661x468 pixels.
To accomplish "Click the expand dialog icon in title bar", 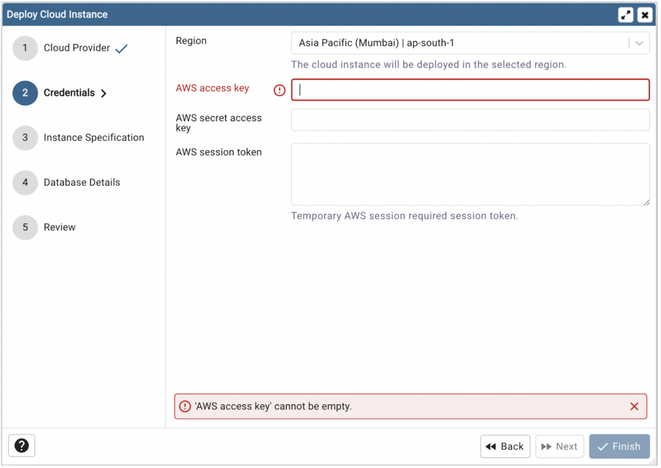I will pos(625,14).
